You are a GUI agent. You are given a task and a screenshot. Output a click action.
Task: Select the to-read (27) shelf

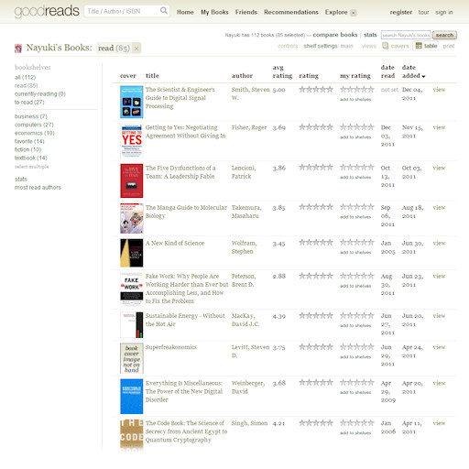[x=29, y=102]
